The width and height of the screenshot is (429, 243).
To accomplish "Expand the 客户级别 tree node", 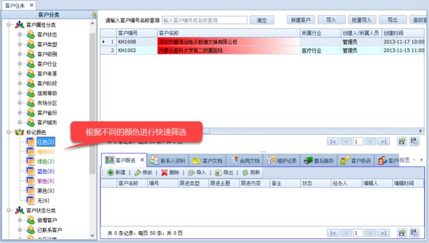I will pyautogui.click(x=20, y=54).
